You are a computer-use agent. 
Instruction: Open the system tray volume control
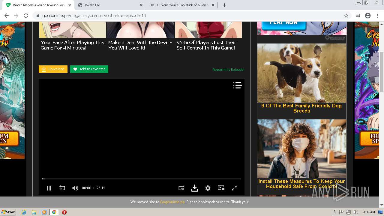point(355,212)
